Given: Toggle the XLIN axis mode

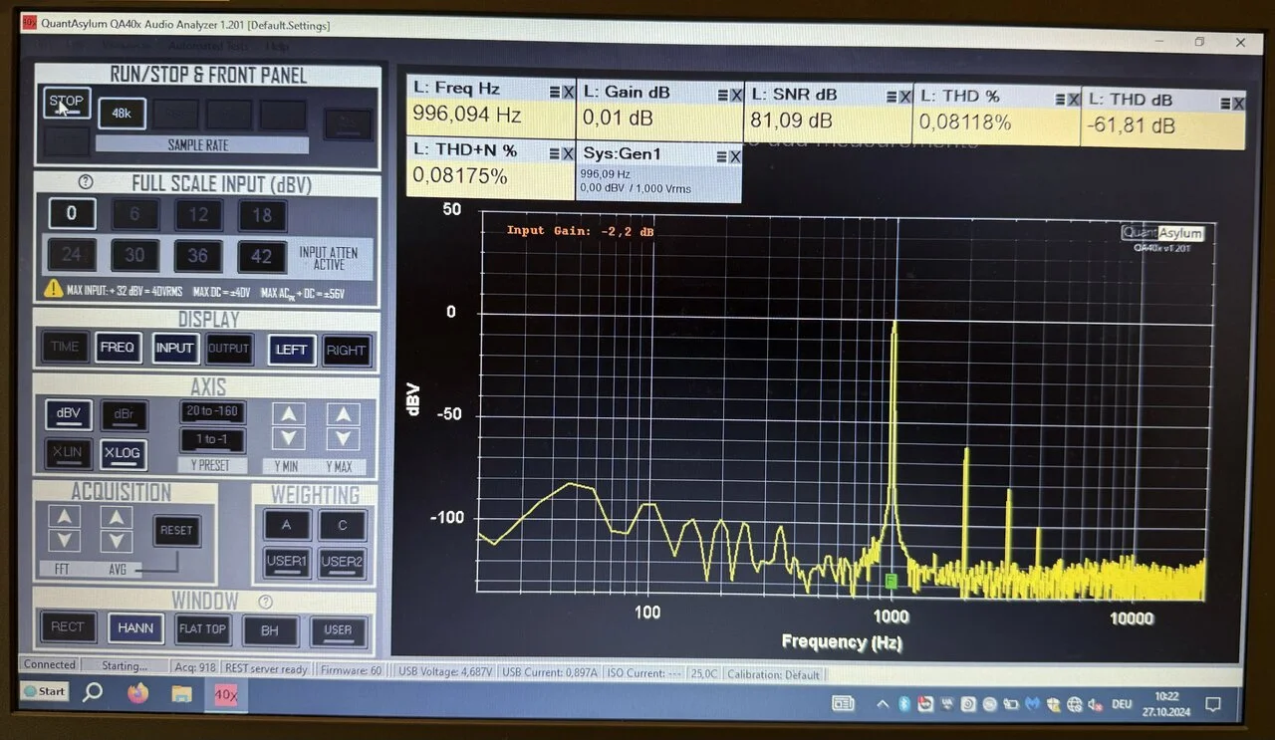Looking at the screenshot, I should click(x=68, y=453).
